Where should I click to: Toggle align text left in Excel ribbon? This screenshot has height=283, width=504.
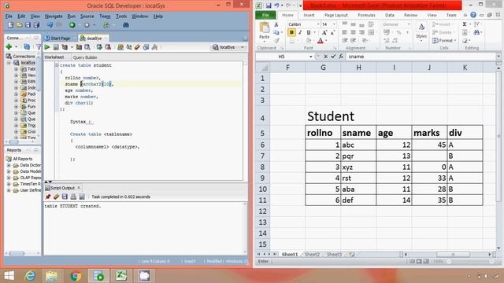[345, 32]
